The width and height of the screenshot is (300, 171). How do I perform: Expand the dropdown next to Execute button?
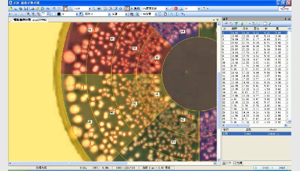[165, 9]
